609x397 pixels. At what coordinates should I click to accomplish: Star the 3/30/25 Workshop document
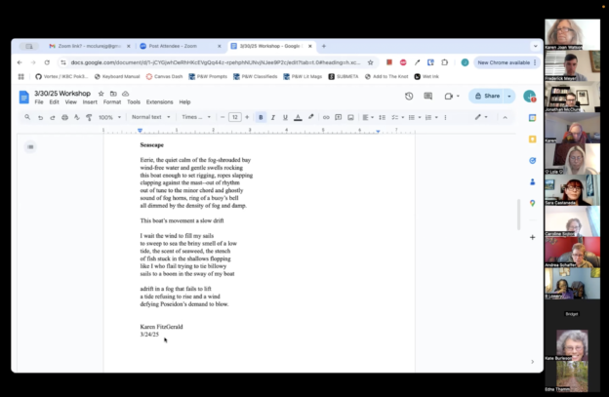[x=101, y=94]
